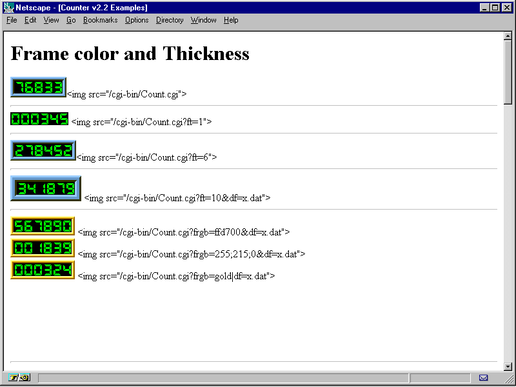Click the gold-framed 567890 counter image
This screenshot has height=387, width=516.
43,226
